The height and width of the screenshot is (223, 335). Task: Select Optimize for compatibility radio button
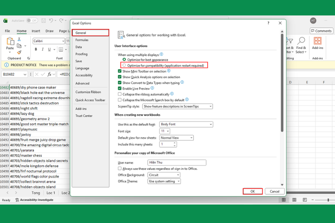(124, 65)
